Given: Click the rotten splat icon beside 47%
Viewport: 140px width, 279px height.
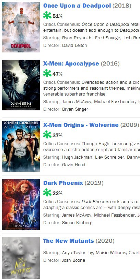Looking at the screenshot, I should click(47, 73).
